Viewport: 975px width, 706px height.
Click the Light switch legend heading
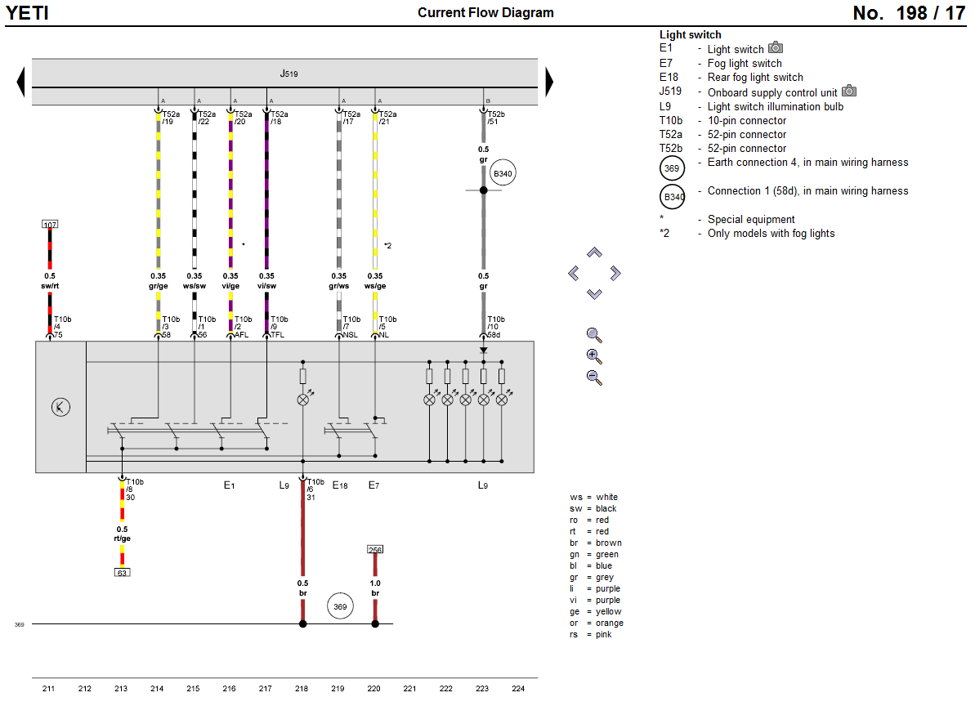691,35
